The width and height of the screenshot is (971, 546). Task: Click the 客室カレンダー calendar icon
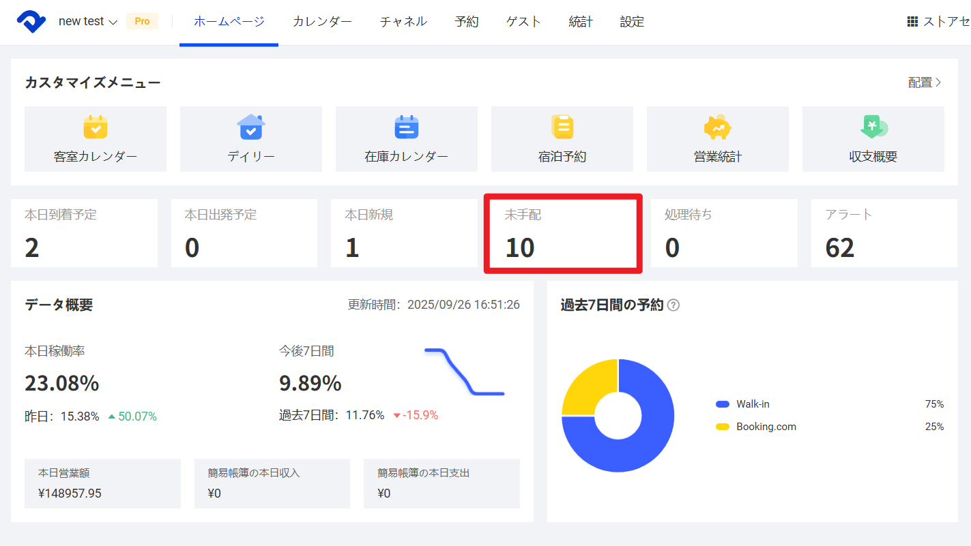96,127
